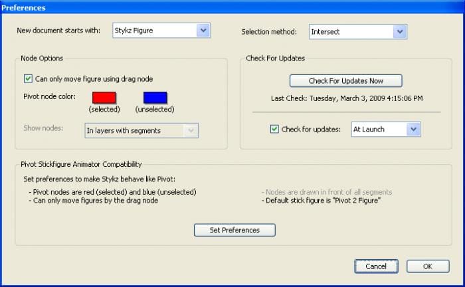Open the Selection method Intersect dropdown
Image resolution: width=465 pixels, height=287 pixels.
(358, 31)
